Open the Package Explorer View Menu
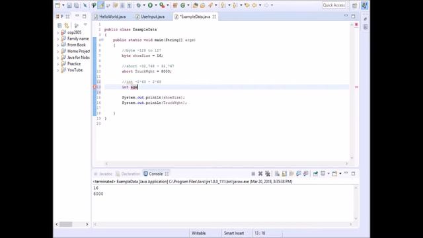 [x=85, y=25]
